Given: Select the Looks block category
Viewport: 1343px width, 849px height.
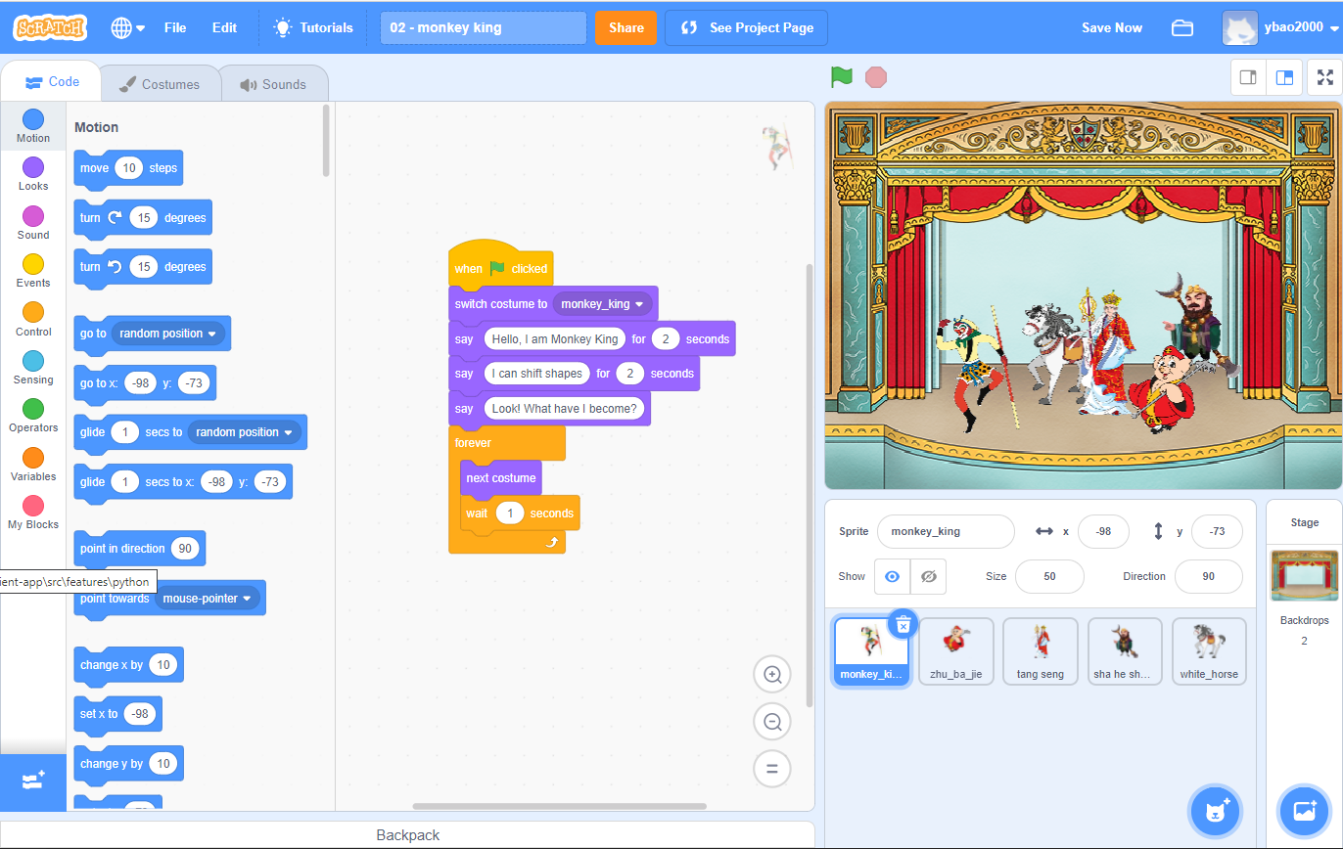Looking at the screenshot, I should 33,174.
